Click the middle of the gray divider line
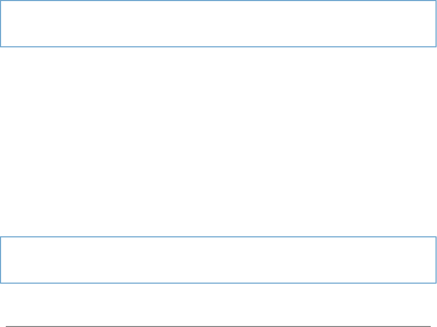 (219, 327)
